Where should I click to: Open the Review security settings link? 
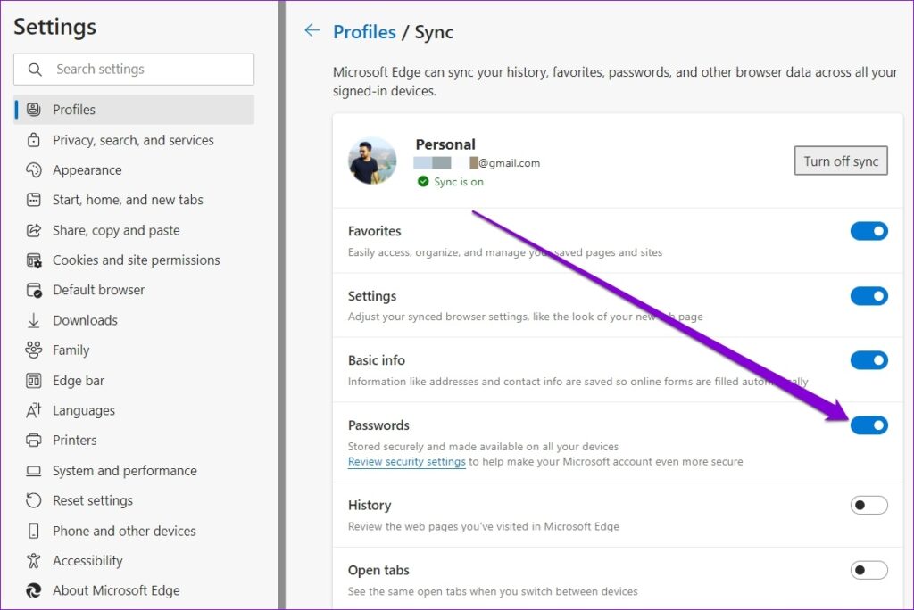pyautogui.click(x=406, y=461)
